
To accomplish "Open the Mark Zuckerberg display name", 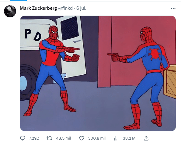I will click(38, 8).
